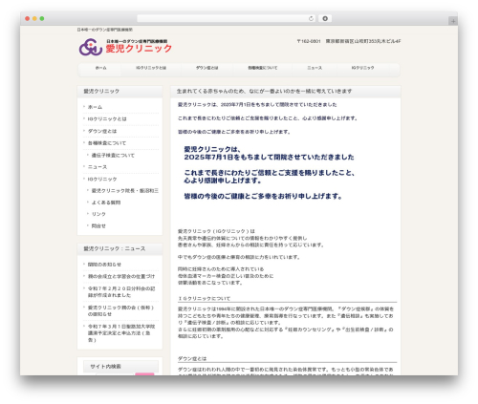Open a new tab with plus button

coord(453,21)
